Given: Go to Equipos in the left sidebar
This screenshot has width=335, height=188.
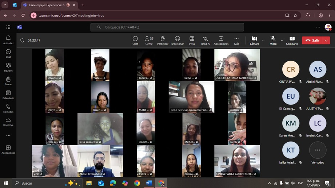Looking at the screenshot, I should click(x=8, y=67).
